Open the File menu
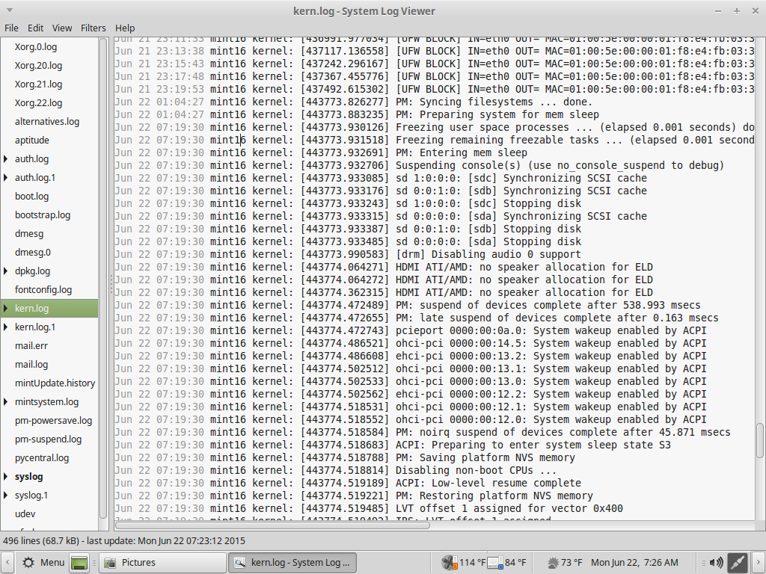 coord(11,28)
